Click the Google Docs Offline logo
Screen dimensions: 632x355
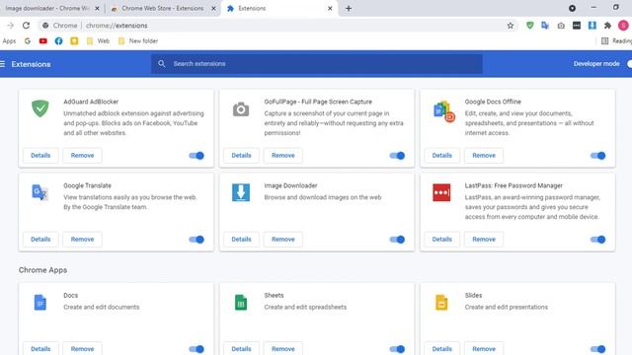[443, 111]
